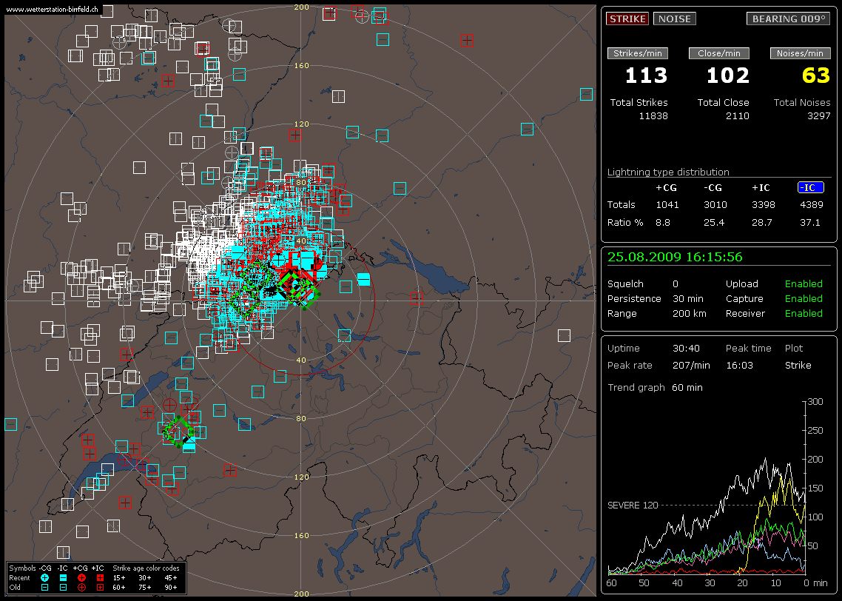Switch to the NOISE indicator tab
Image resolution: width=842 pixels, height=601 pixels.
point(674,19)
